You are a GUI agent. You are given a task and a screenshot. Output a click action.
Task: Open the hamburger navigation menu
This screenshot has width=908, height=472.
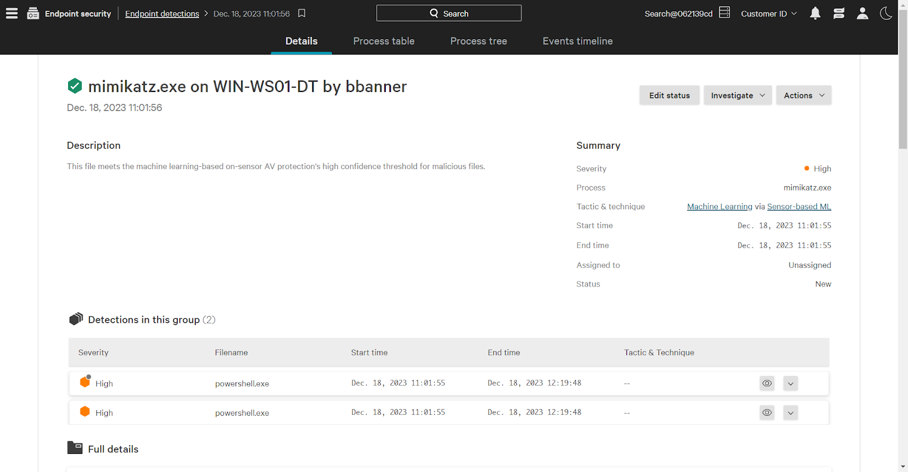point(11,13)
